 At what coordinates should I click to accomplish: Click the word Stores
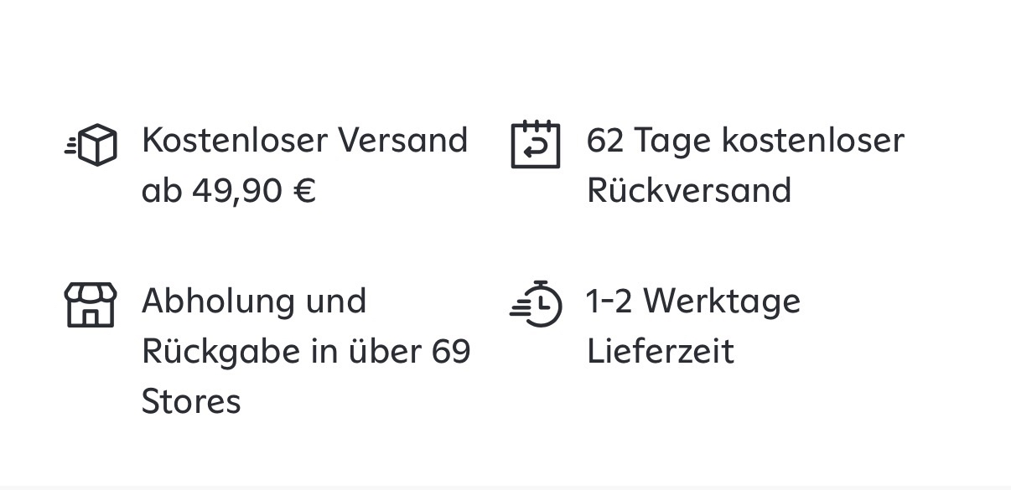point(191,401)
